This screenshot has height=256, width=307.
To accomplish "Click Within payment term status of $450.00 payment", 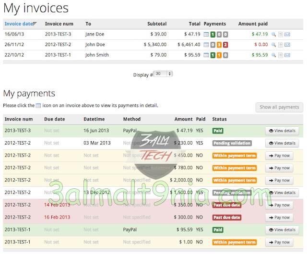I will pos(235,156).
